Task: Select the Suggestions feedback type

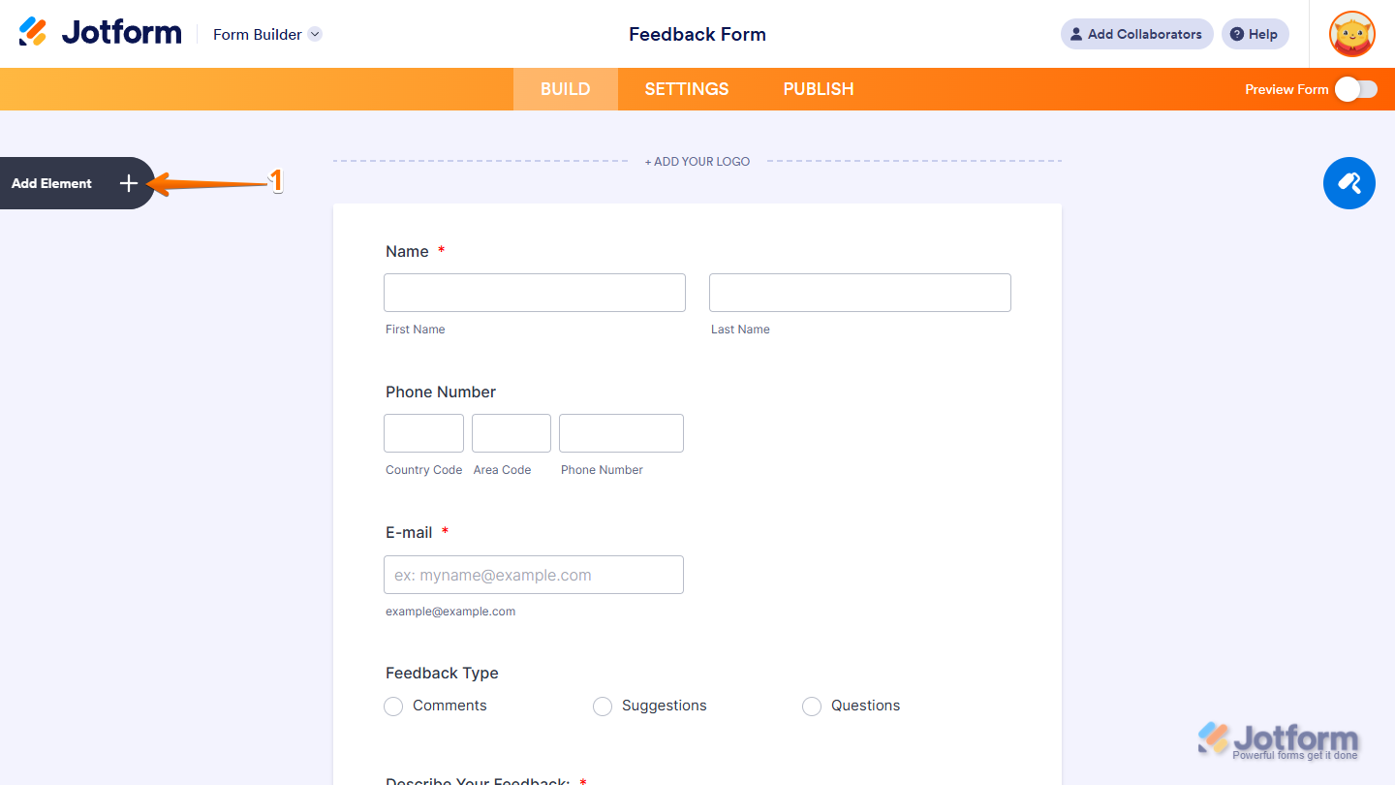Action: click(603, 706)
